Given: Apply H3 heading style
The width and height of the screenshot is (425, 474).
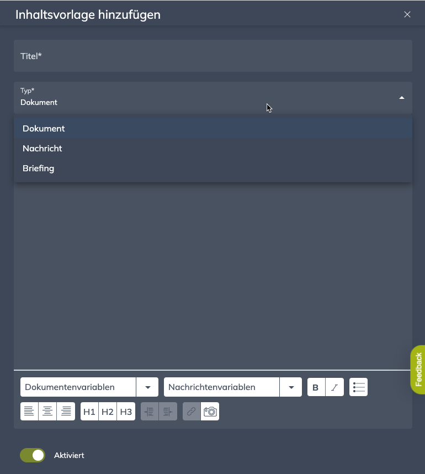Looking at the screenshot, I should [126, 412].
